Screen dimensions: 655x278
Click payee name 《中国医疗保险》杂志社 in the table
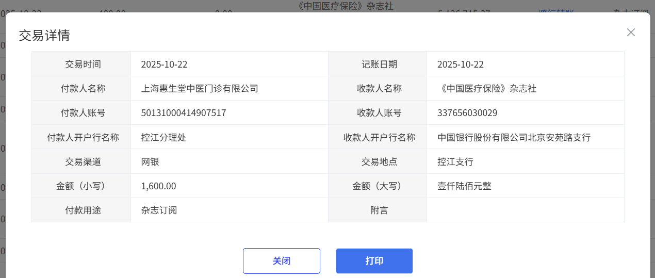[x=487, y=89]
